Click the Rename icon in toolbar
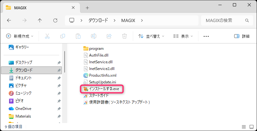 (93, 36)
